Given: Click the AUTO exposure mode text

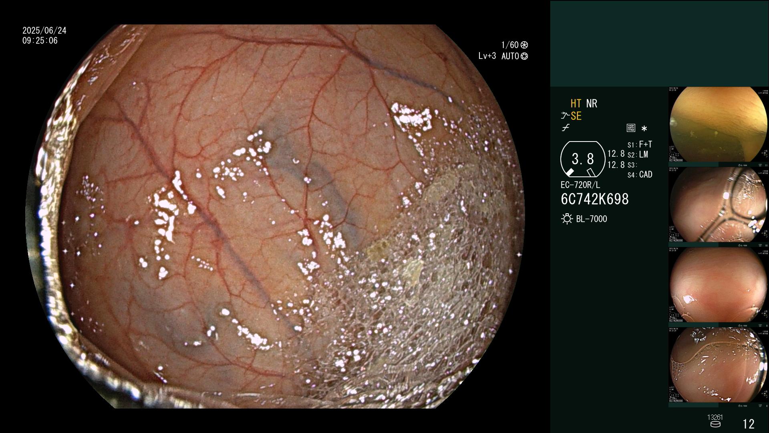Looking at the screenshot, I should (x=510, y=56).
